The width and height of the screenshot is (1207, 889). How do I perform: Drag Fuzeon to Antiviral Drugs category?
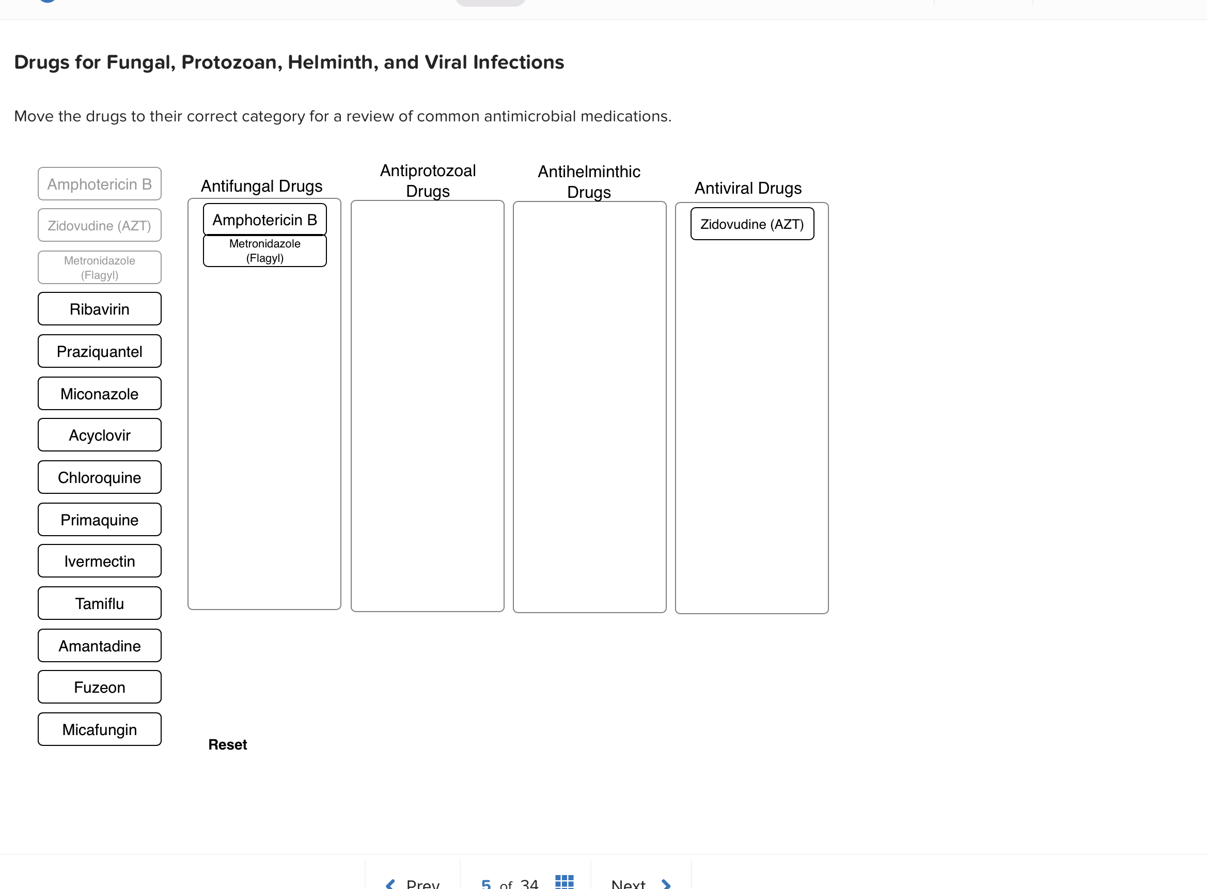[x=99, y=687]
